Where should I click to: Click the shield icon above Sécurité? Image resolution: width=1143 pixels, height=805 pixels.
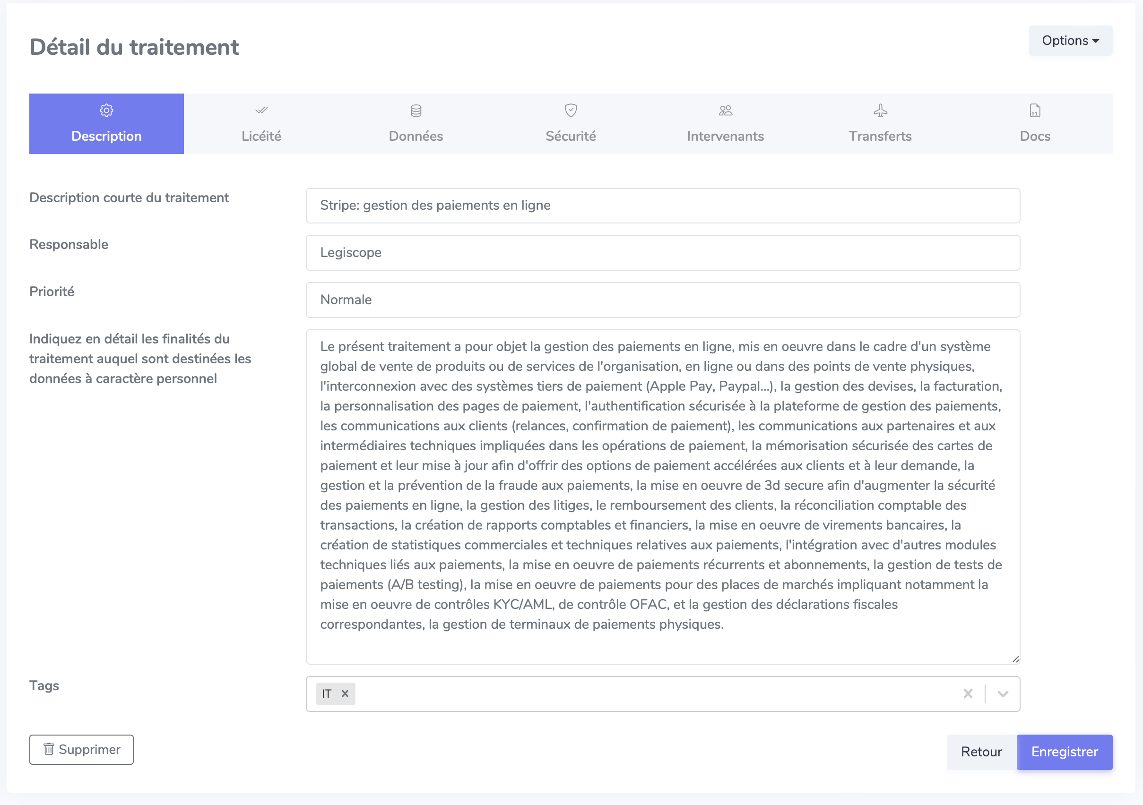click(571, 111)
